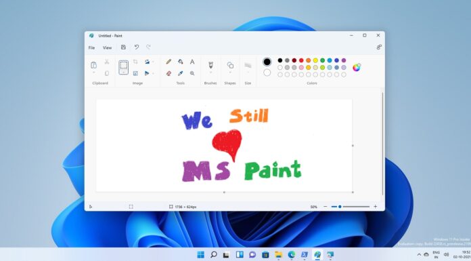Click the Flip icon
Viewport: 471px width, 261px height.
[147, 73]
